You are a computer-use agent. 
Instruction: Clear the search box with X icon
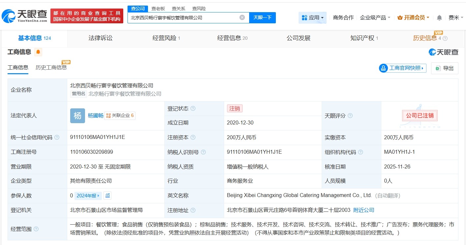pos(242,18)
